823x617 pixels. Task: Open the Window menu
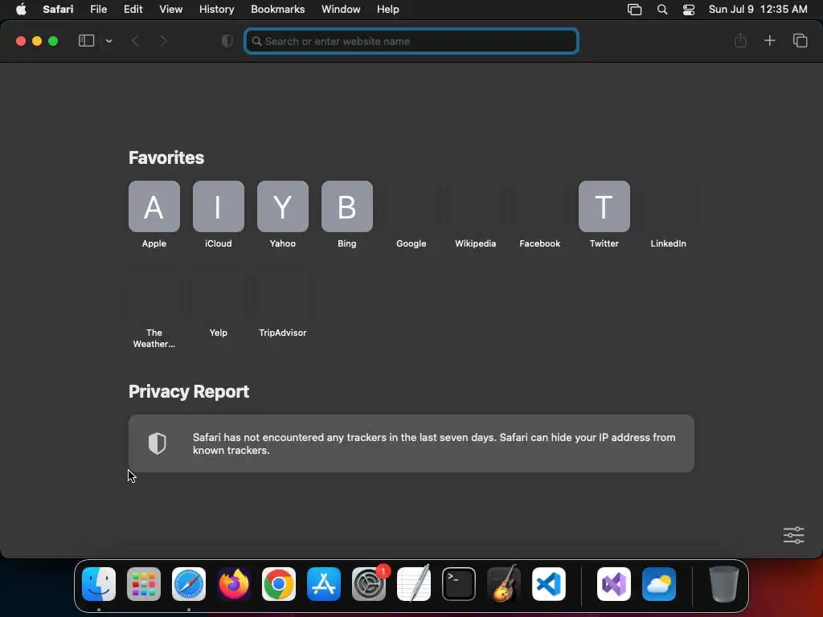click(341, 10)
